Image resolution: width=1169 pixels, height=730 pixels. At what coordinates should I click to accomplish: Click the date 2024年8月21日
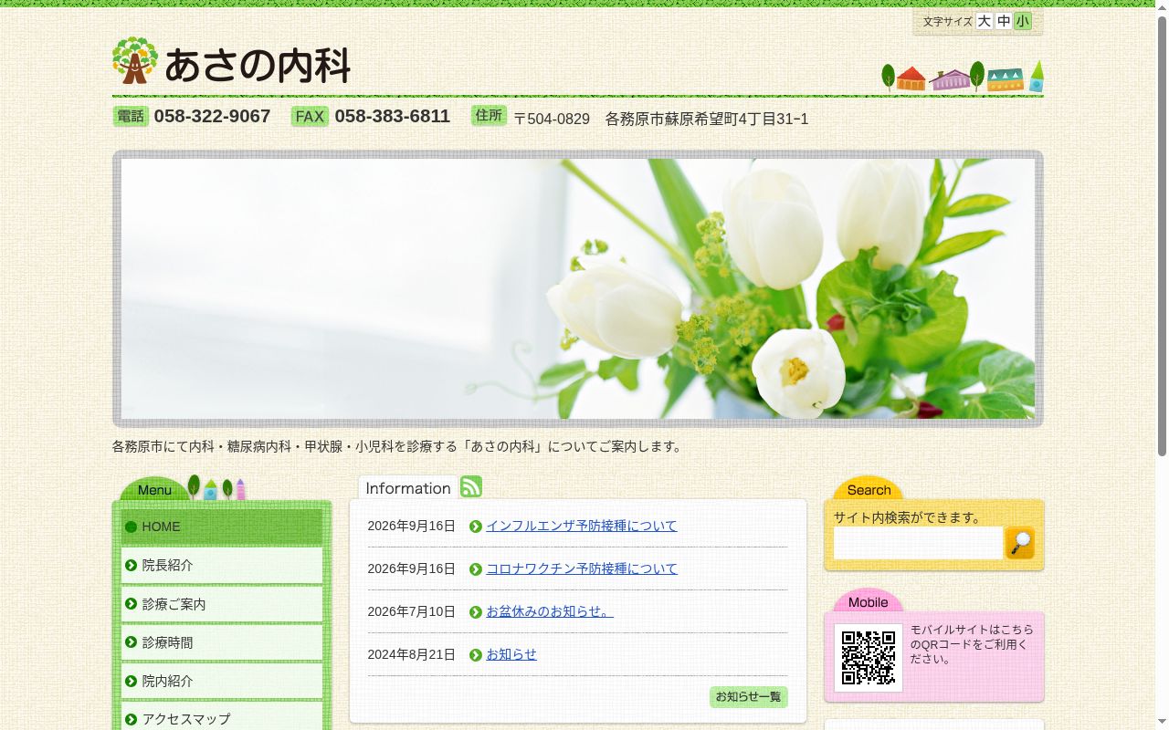pos(412,654)
